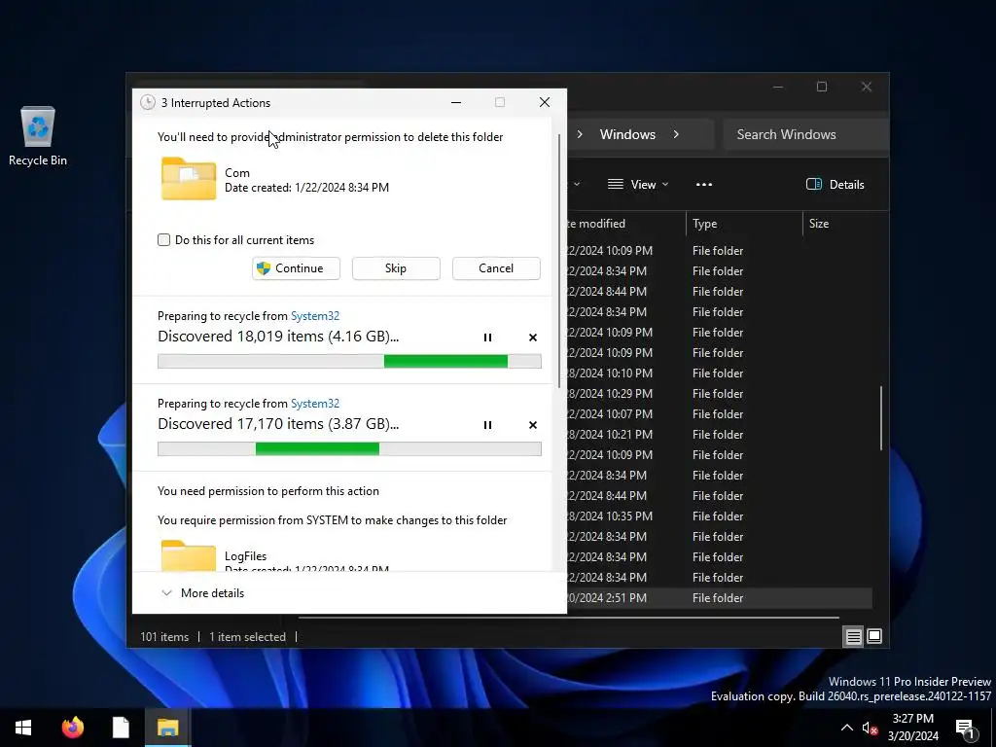Click the LogFiles folder name text
Image resolution: width=996 pixels, height=747 pixels.
point(245,555)
